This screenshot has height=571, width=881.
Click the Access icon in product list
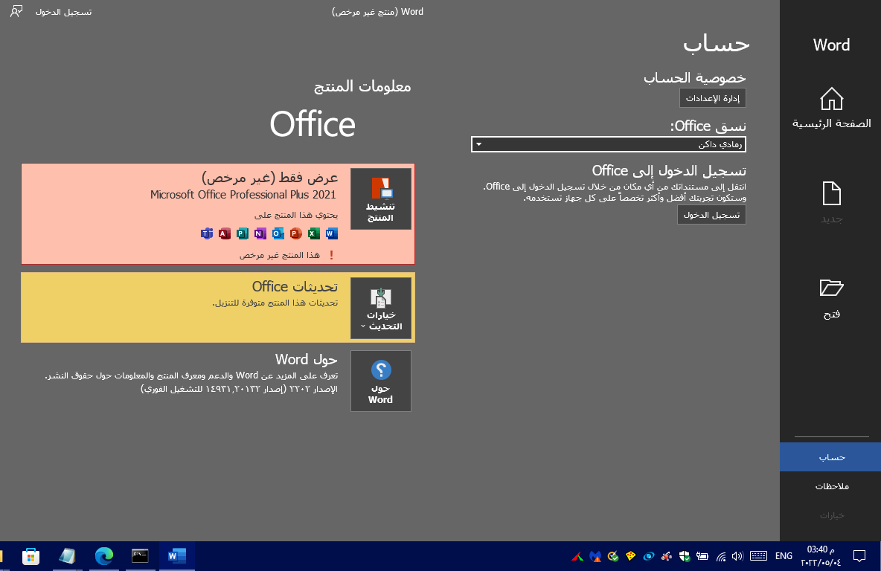click(x=225, y=233)
